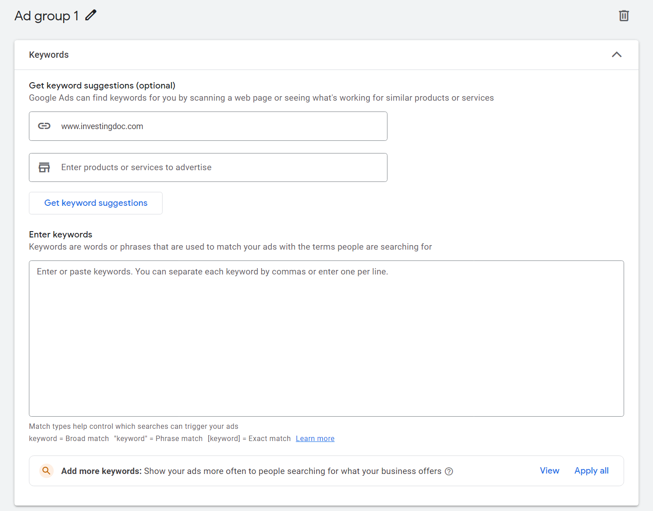Click the 'Enter products or services to advertise' field
The width and height of the screenshot is (653, 511).
coord(217,167)
